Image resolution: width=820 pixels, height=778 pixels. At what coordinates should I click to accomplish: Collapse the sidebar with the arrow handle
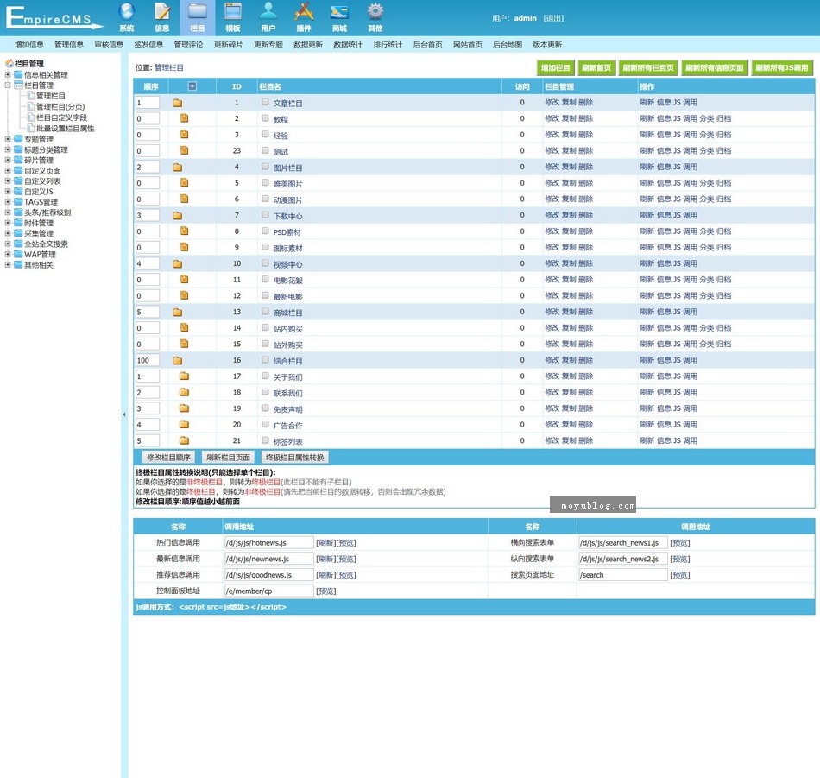tap(124, 414)
